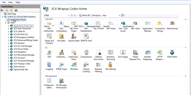191x95 pixels.
Task: Open ISAPI Filters feature
Action: pyautogui.click(x=172, y=54)
